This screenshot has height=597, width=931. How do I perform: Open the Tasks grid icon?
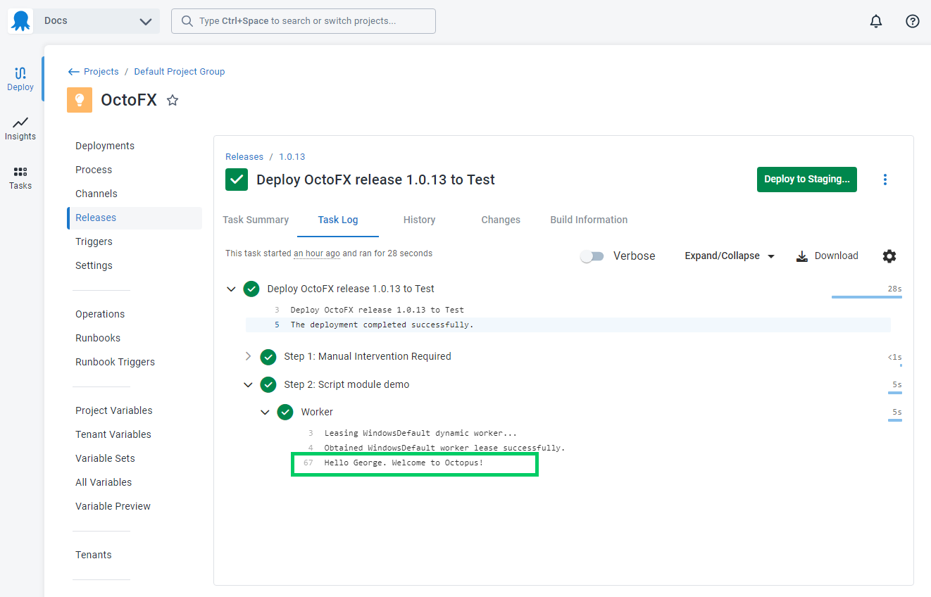click(x=20, y=172)
